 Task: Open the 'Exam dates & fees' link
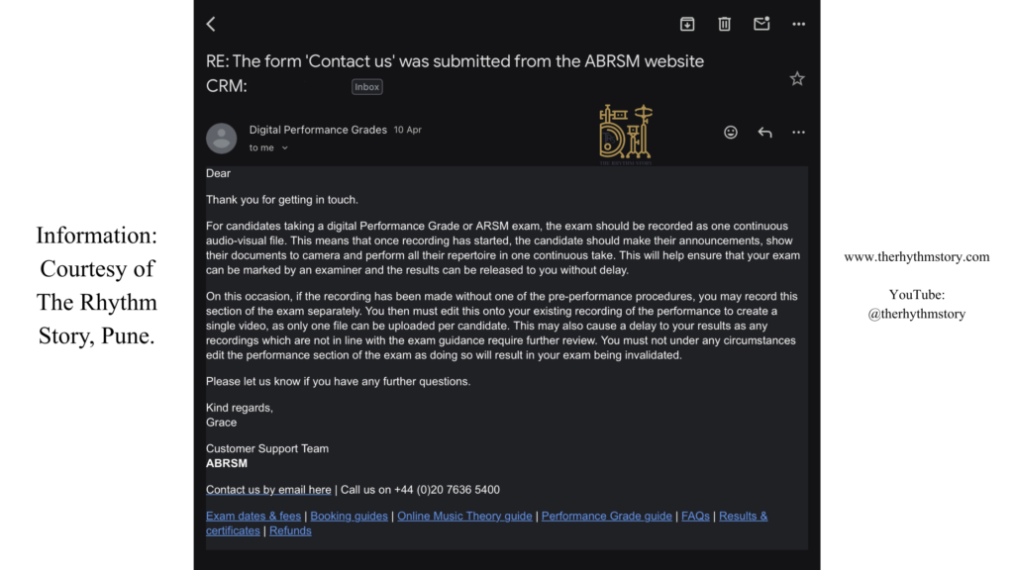click(253, 515)
